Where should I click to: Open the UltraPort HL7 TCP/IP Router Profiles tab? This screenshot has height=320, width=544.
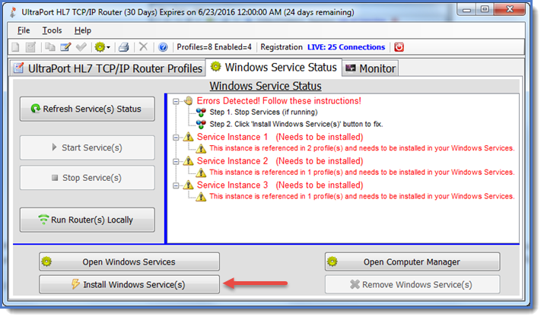click(107, 68)
